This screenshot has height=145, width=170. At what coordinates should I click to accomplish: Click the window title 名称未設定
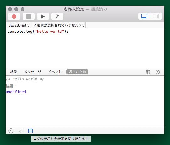click(x=74, y=9)
